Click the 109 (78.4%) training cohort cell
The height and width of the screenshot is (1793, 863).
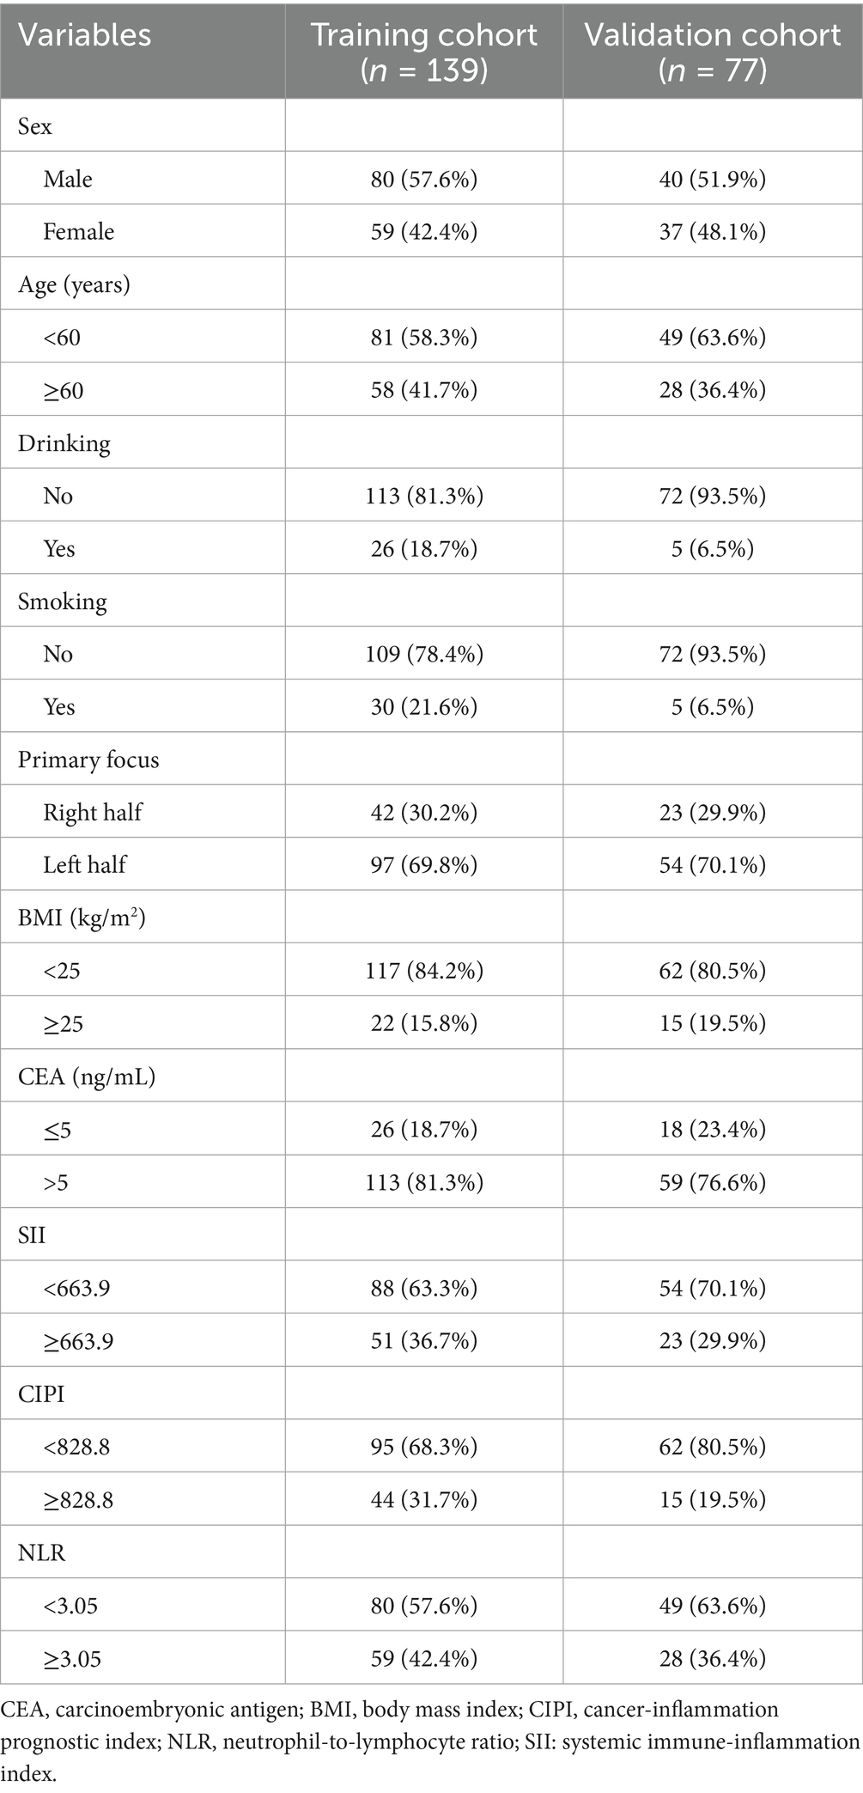click(x=424, y=654)
